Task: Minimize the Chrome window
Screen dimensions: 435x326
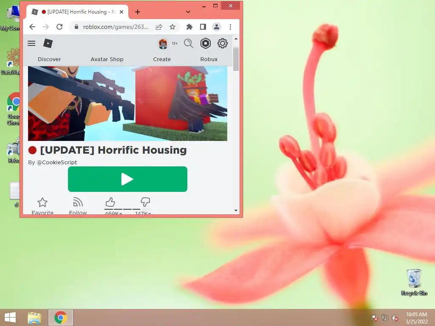Action: (204, 6)
